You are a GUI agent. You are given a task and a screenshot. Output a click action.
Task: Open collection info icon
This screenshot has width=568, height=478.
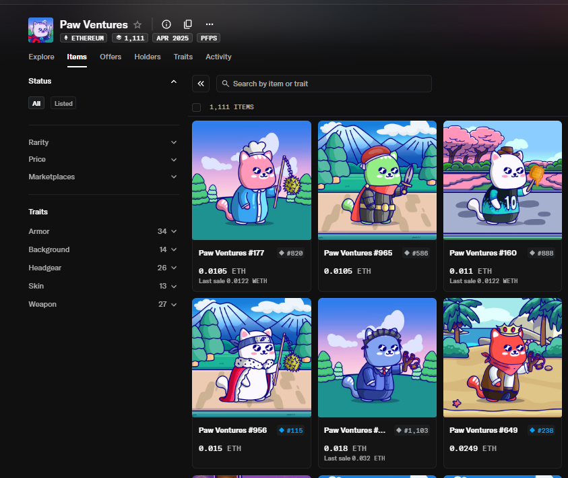(166, 24)
